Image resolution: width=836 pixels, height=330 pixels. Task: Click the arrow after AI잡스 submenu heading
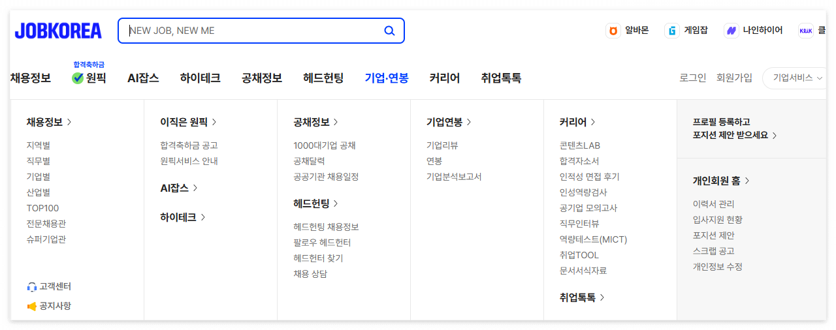[195, 188]
